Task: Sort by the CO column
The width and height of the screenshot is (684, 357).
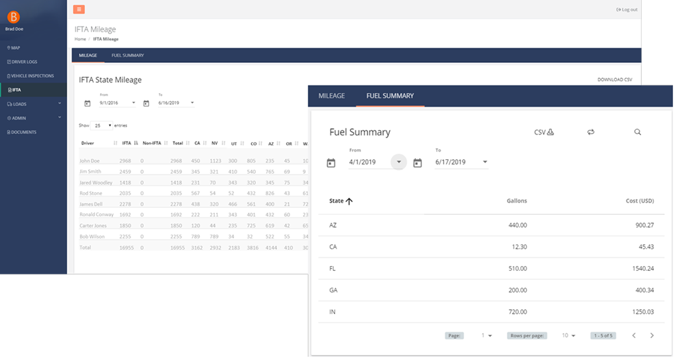Action: 256,144
